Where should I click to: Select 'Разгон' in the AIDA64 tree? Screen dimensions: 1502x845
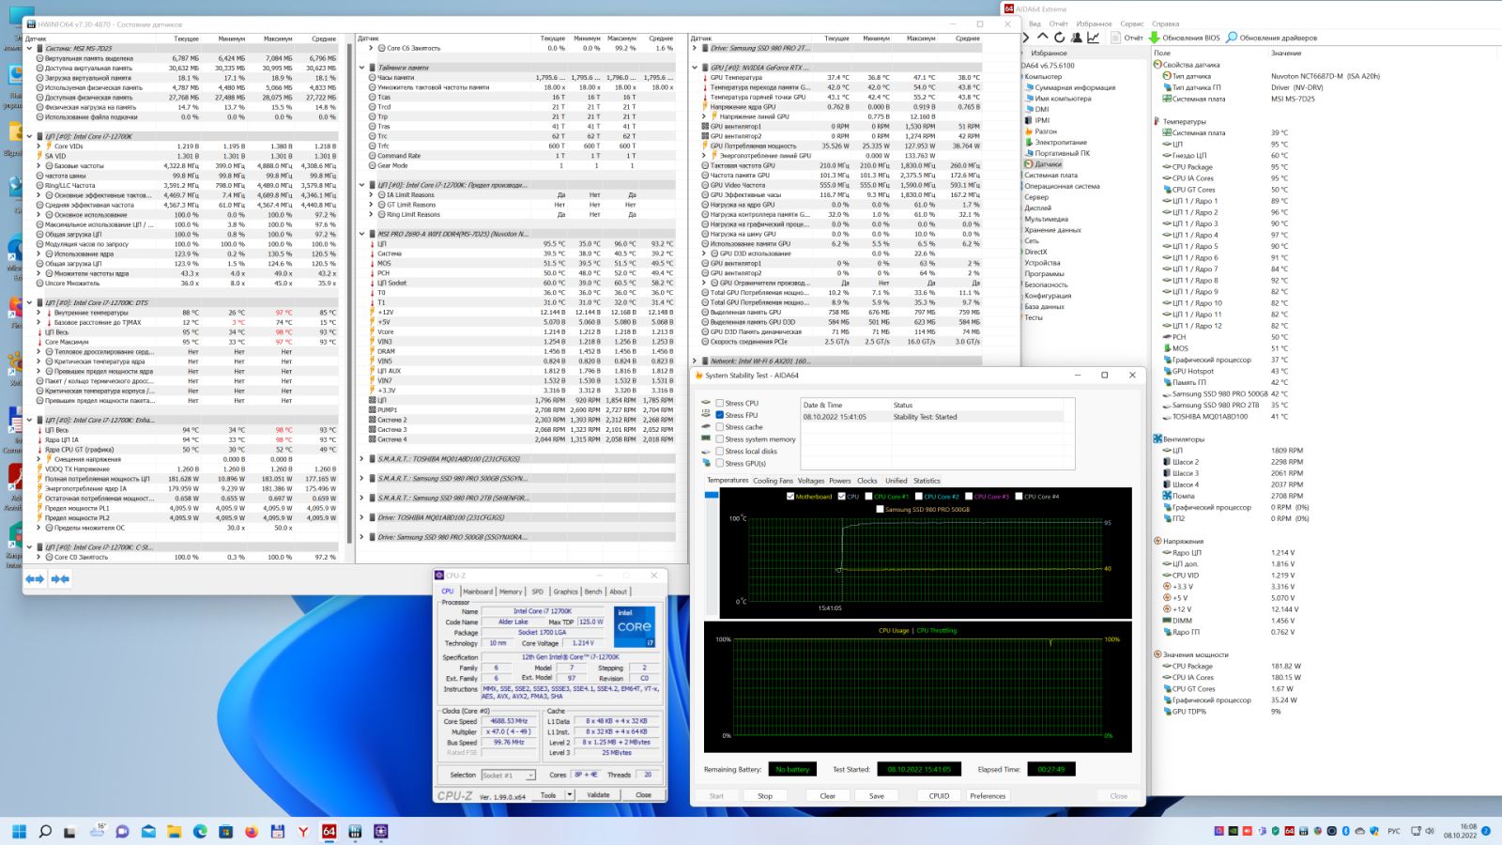[1046, 131]
